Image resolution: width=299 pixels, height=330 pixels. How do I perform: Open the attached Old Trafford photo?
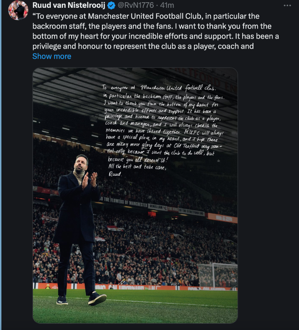pyautogui.click(x=135, y=195)
